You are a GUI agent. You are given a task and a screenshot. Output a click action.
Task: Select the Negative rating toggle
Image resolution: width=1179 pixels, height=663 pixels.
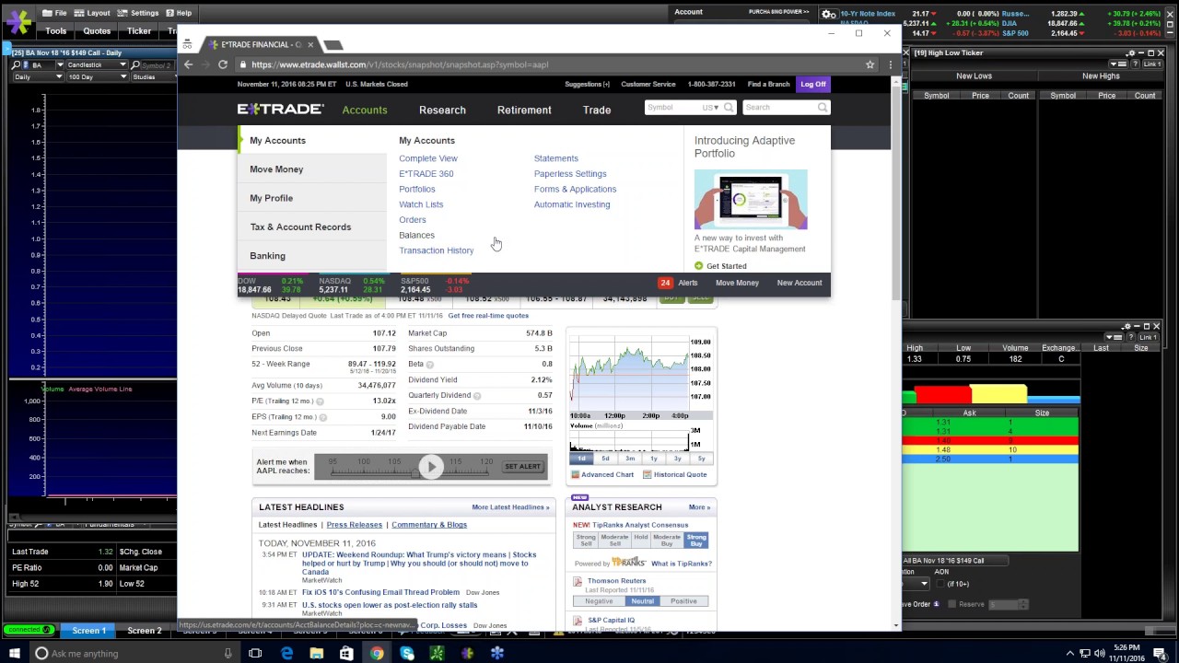pos(599,600)
